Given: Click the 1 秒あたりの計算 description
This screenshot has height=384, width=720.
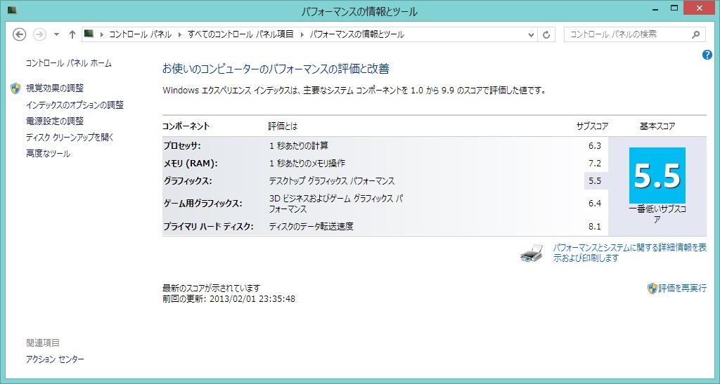Looking at the screenshot, I should point(299,146).
